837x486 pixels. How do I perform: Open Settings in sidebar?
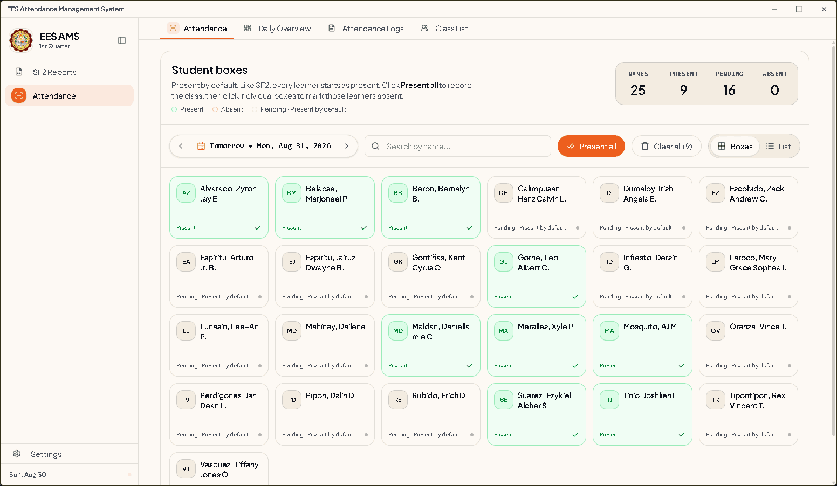point(69,454)
